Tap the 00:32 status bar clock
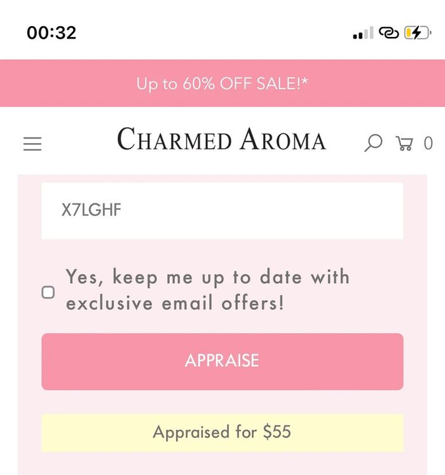The height and width of the screenshot is (475, 445). (x=51, y=32)
